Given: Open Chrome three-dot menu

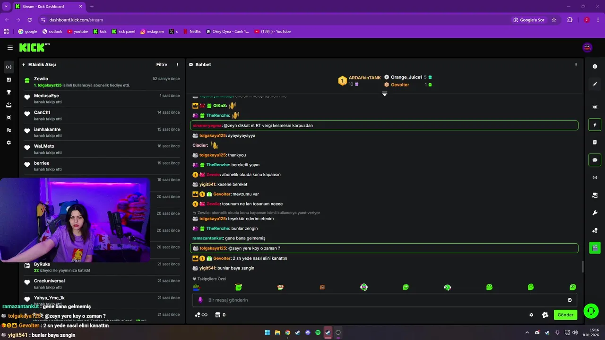Looking at the screenshot, I should (597, 20).
